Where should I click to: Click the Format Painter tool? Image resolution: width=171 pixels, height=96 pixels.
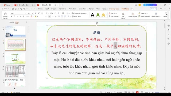coord(5,15)
